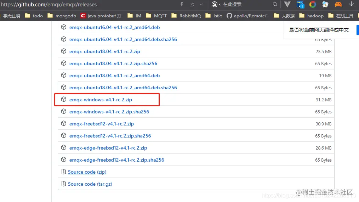Click the share icon in address bar
Viewport: 359px width, 202px height.
click(x=192, y=4)
